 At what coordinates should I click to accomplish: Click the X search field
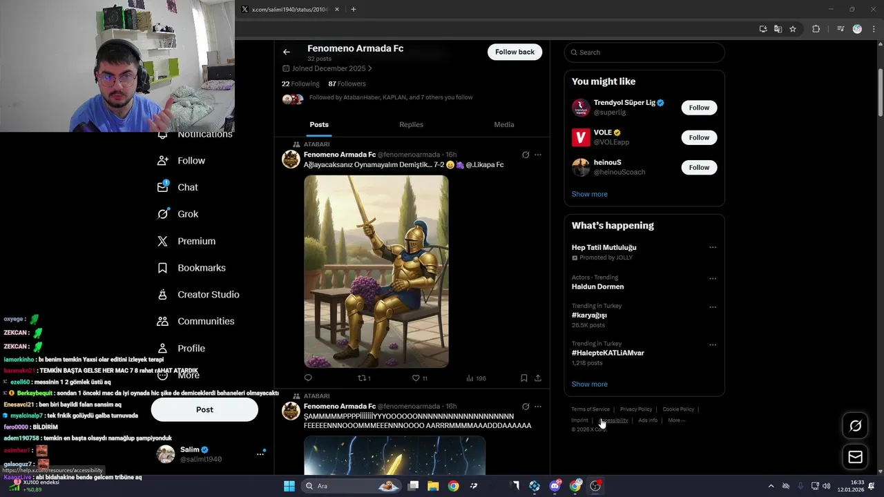coord(644,52)
